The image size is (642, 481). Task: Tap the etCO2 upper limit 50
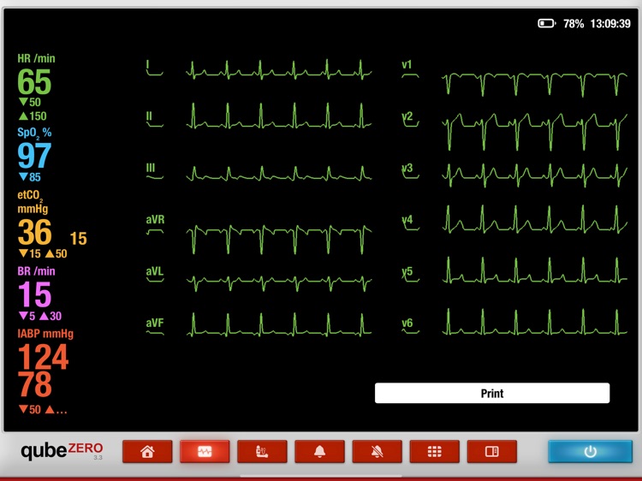click(56, 254)
